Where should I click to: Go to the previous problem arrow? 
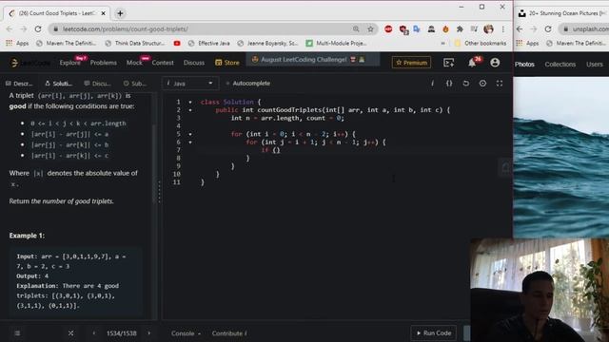[93, 333]
